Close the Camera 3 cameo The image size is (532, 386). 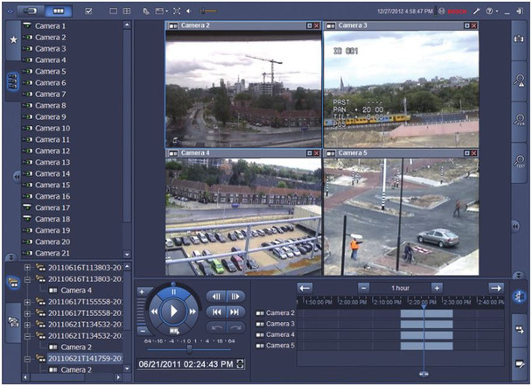pos(474,25)
